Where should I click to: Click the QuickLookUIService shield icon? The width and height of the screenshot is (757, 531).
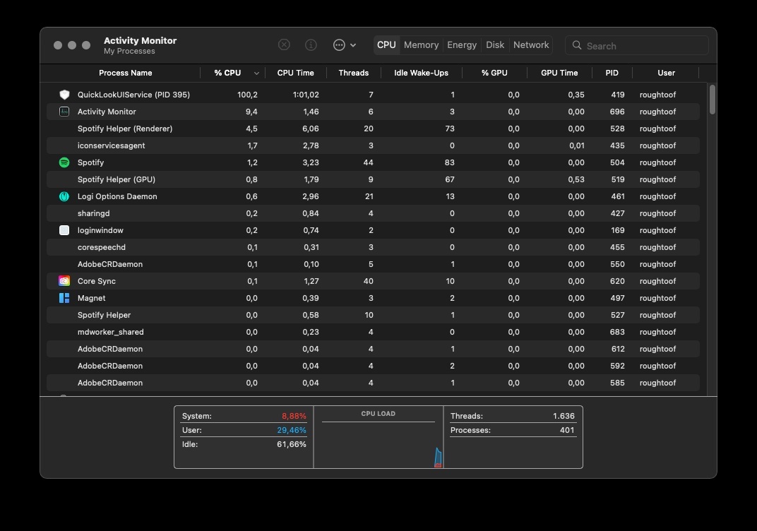[64, 95]
